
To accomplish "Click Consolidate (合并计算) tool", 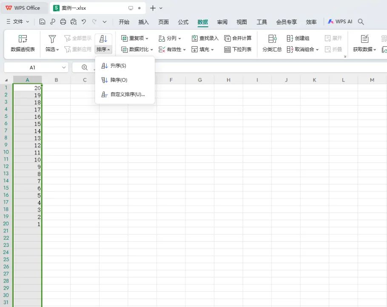I will coord(238,38).
